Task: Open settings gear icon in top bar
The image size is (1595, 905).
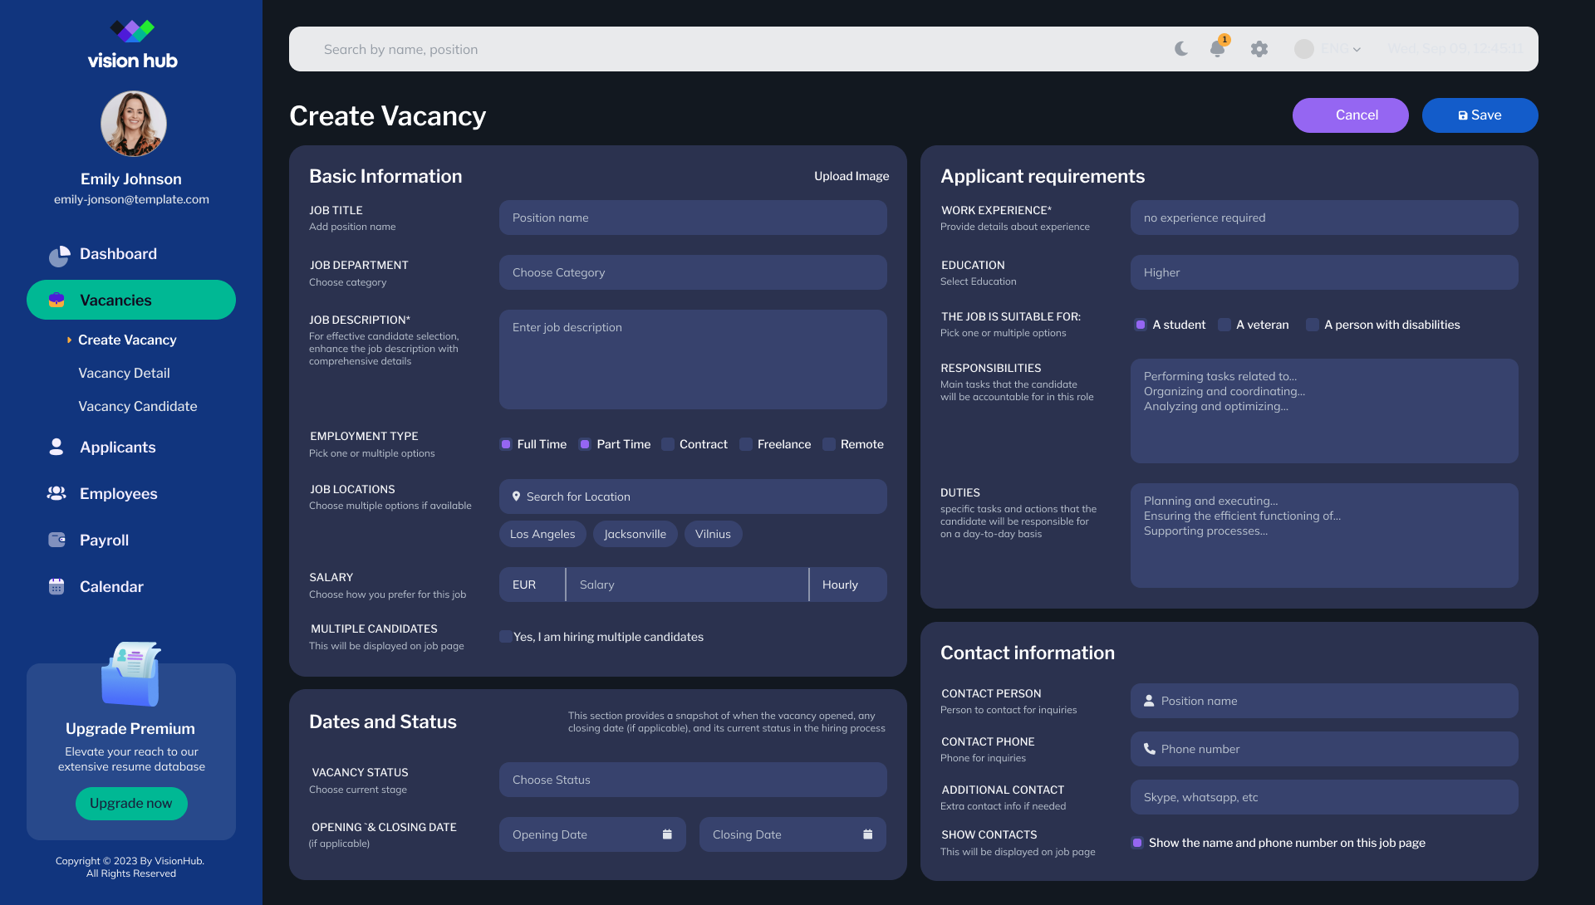Action: click(1259, 49)
